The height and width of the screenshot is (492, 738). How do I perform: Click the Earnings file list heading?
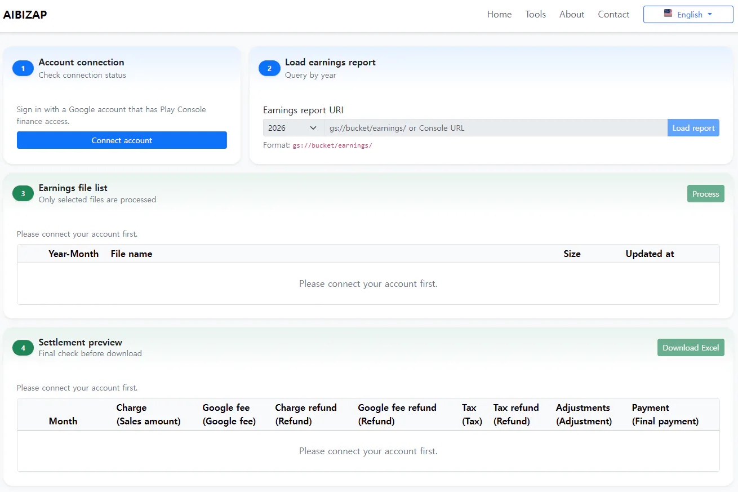(x=73, y=188)
